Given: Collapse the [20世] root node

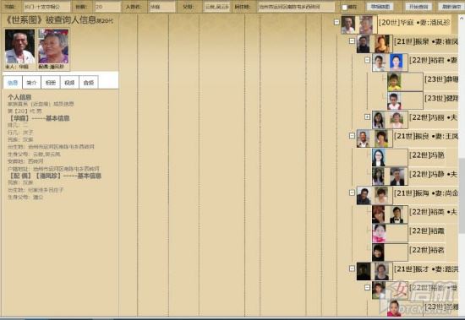Looking at the screenshot, I should coord(336,22).
